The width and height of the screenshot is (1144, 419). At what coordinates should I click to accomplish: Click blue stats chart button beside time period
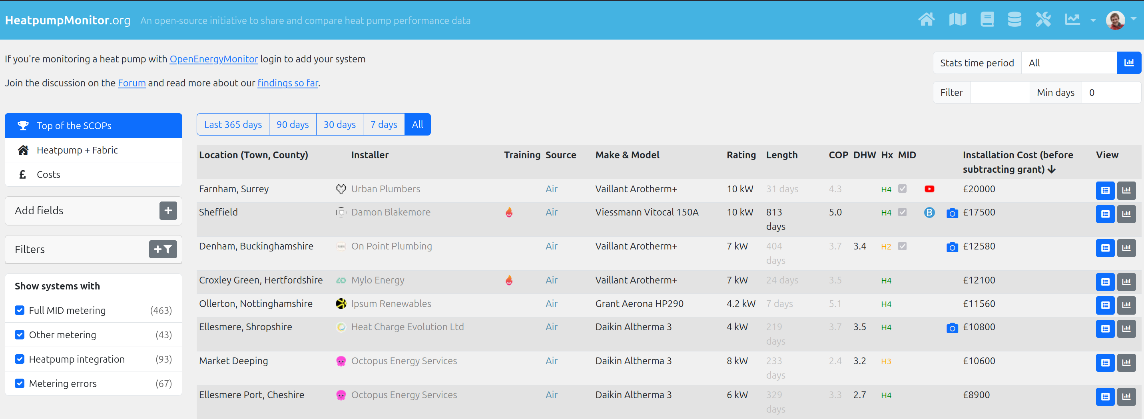1128,63
